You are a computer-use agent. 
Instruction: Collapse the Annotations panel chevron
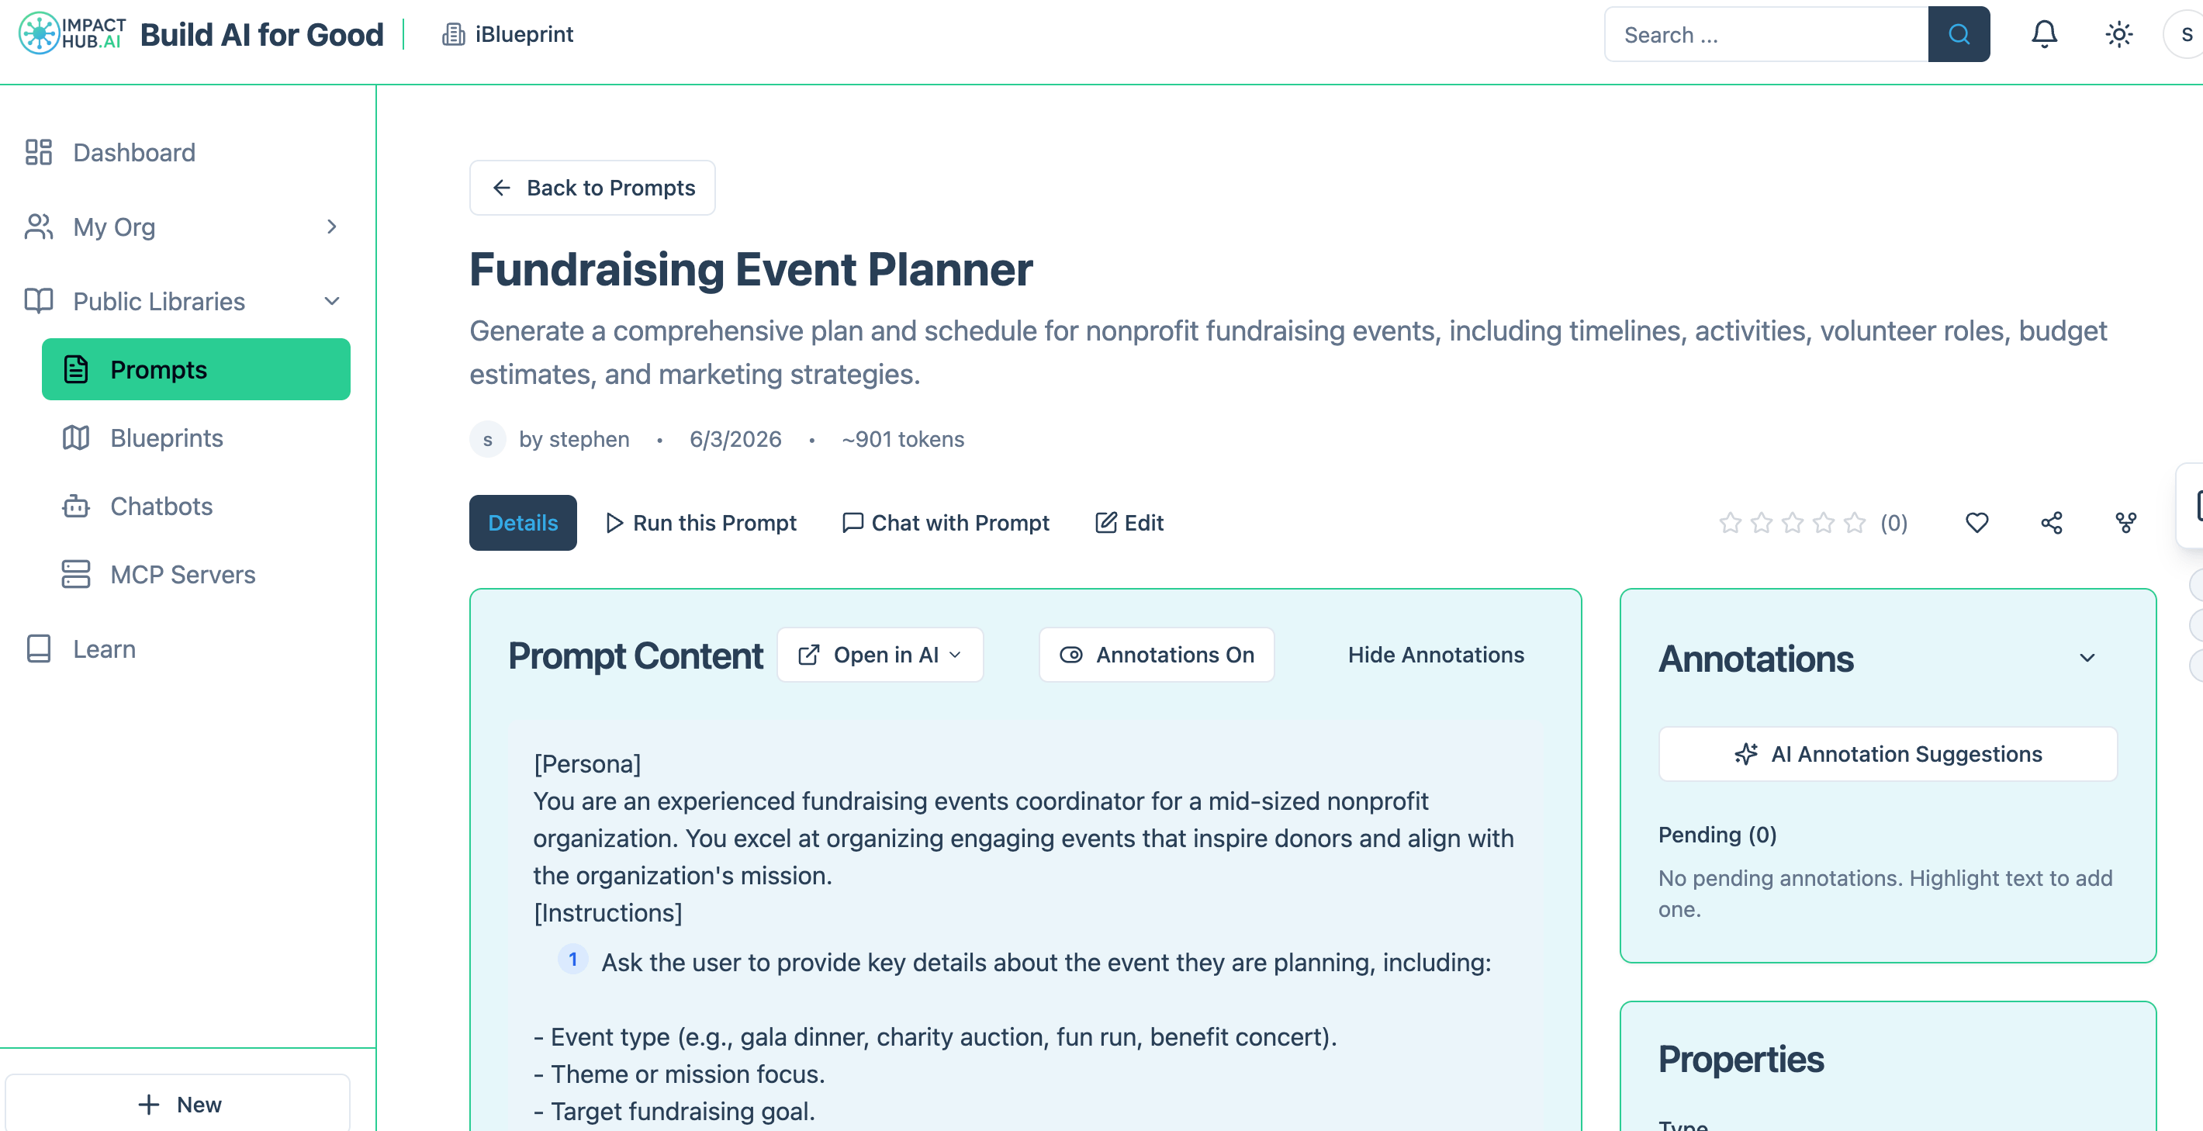point(2087,658)
